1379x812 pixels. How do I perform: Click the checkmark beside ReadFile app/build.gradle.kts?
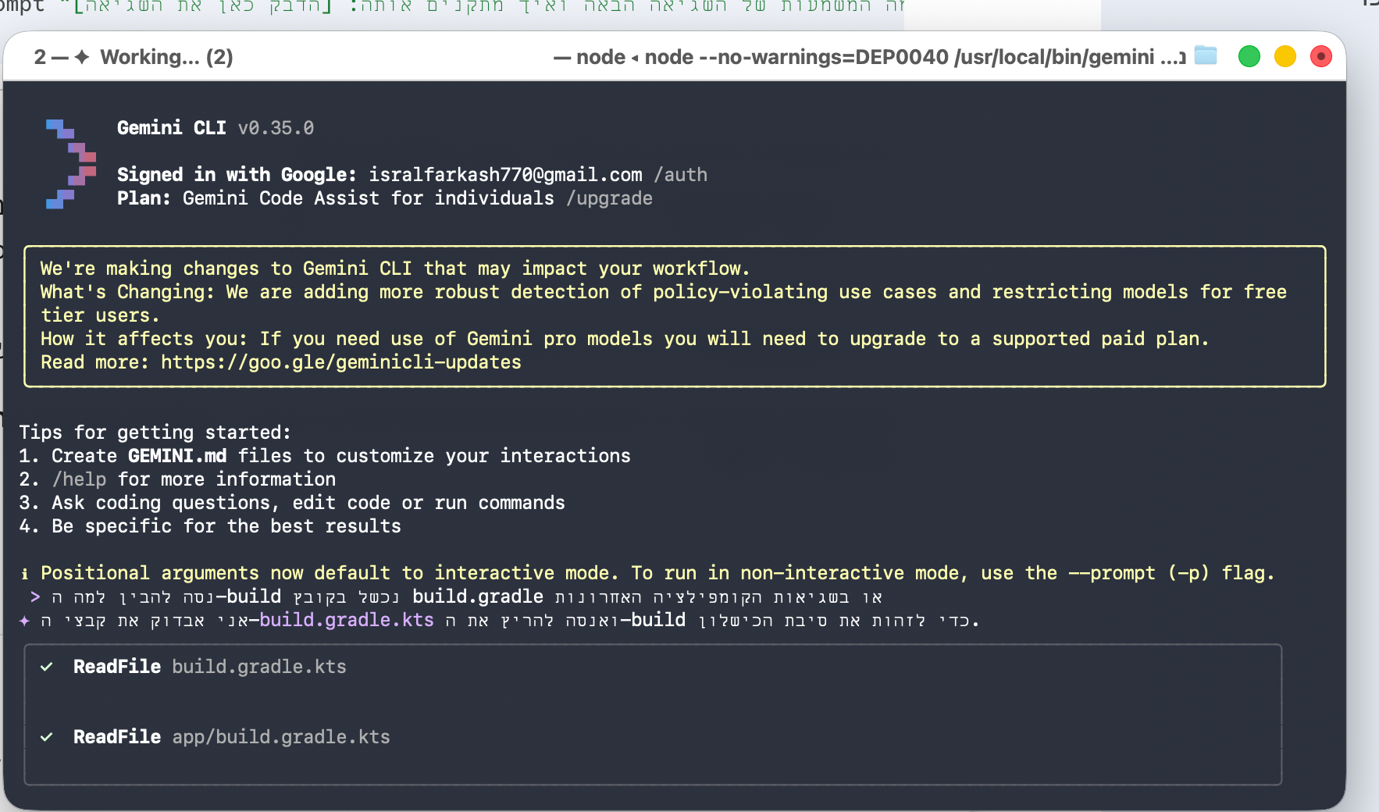coord(47,737)
